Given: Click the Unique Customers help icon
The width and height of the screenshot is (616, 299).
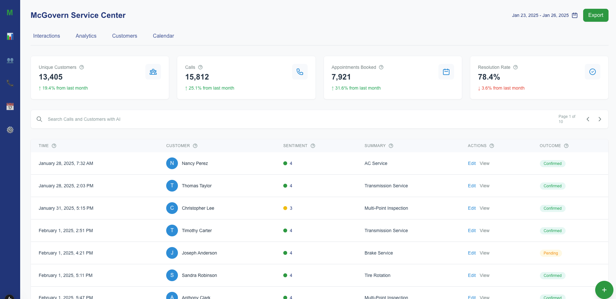Looking at the screenshot, I should tap(82, 67).
